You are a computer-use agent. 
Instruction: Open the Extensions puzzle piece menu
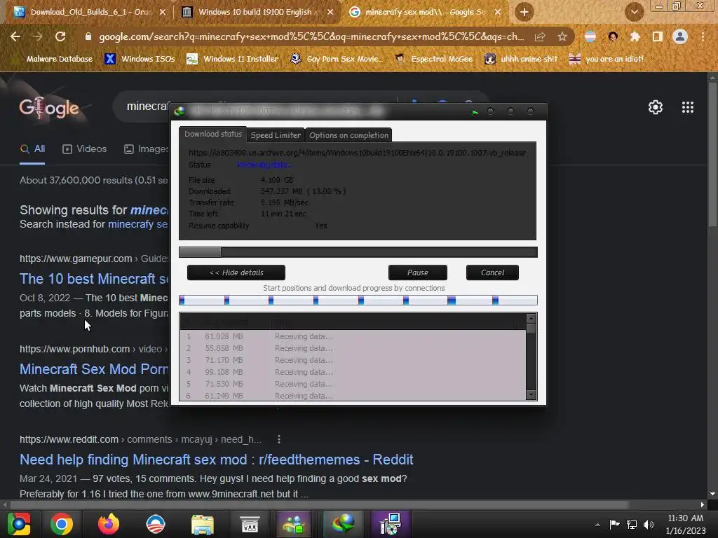coord(635,36)
